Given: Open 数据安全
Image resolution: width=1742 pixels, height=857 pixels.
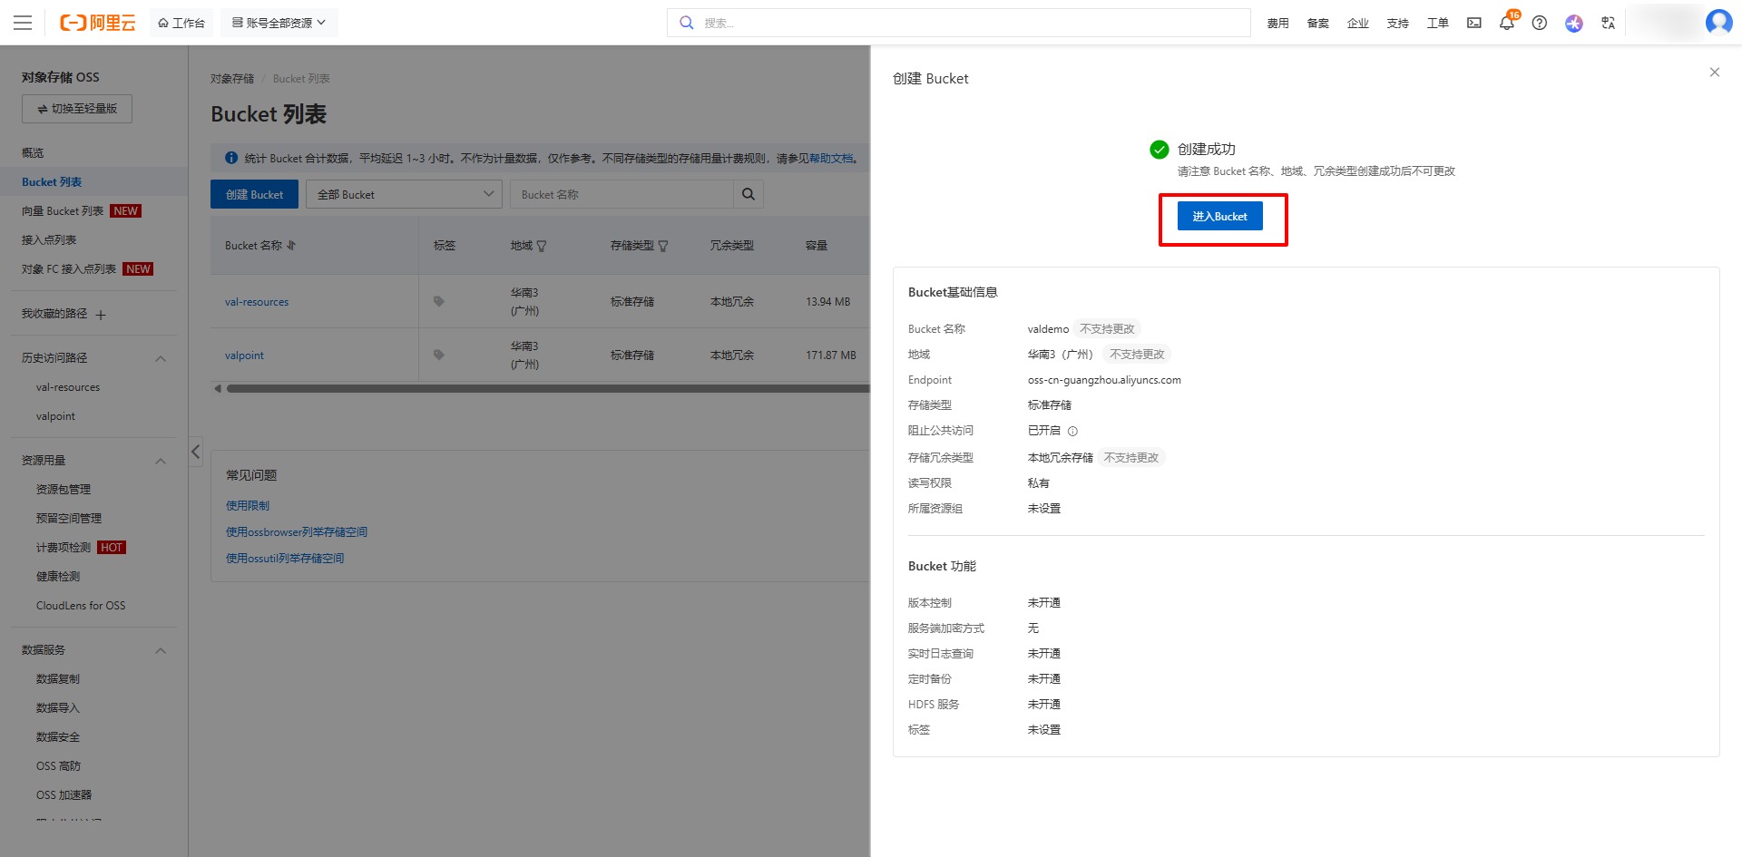Looking at the screenshot, I should point(58,737).
